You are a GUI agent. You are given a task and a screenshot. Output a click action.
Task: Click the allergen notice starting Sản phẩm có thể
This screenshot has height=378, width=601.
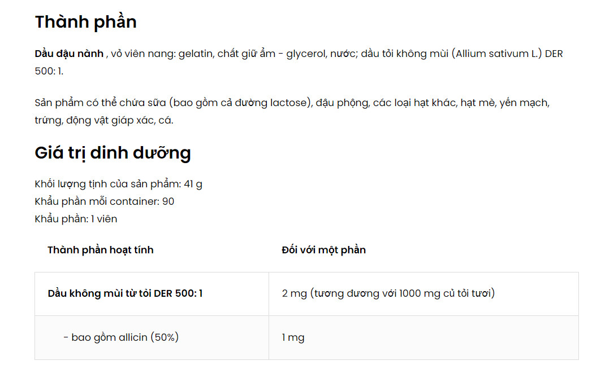click(x=292, y=111)
